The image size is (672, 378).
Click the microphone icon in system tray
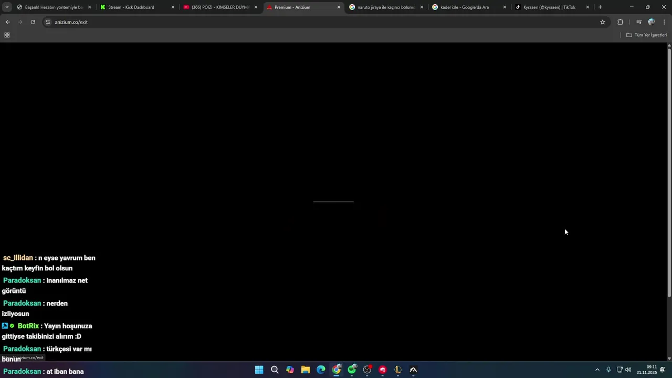(608, 370)
